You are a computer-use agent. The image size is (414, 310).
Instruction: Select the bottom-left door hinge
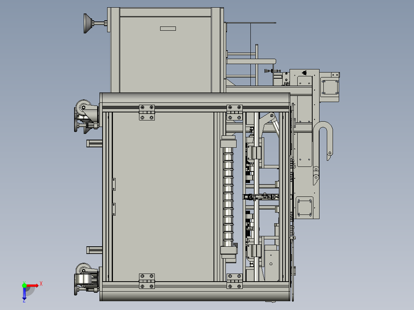tap(147, 281)
